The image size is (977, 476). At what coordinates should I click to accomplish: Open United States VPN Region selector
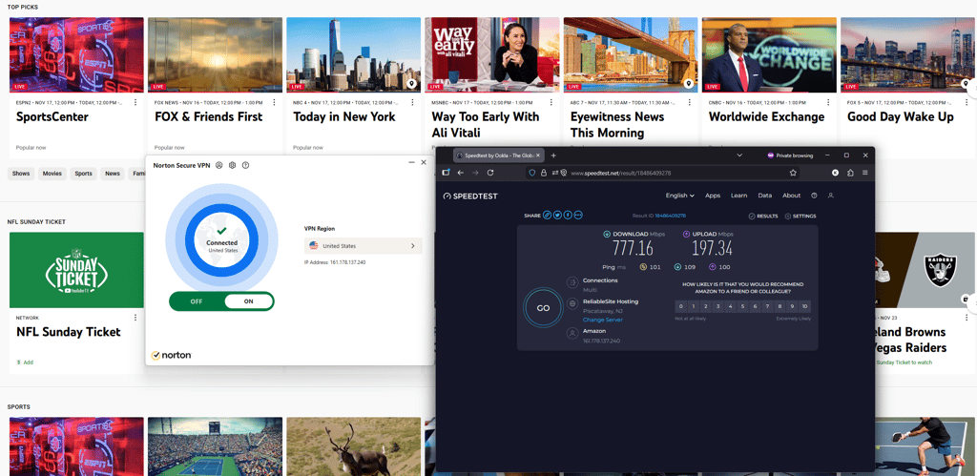[x=364, y=246]
